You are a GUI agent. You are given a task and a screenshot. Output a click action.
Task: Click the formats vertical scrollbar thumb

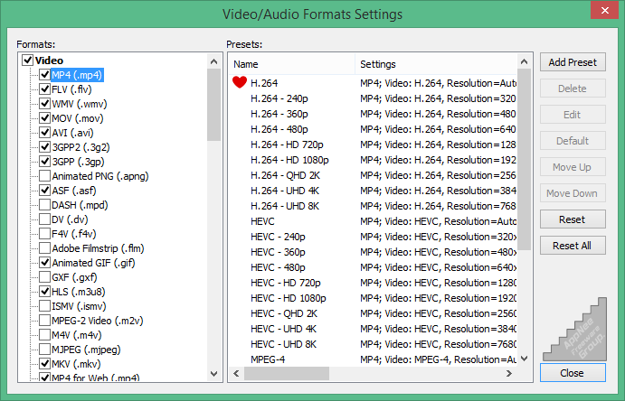(214, 105)
